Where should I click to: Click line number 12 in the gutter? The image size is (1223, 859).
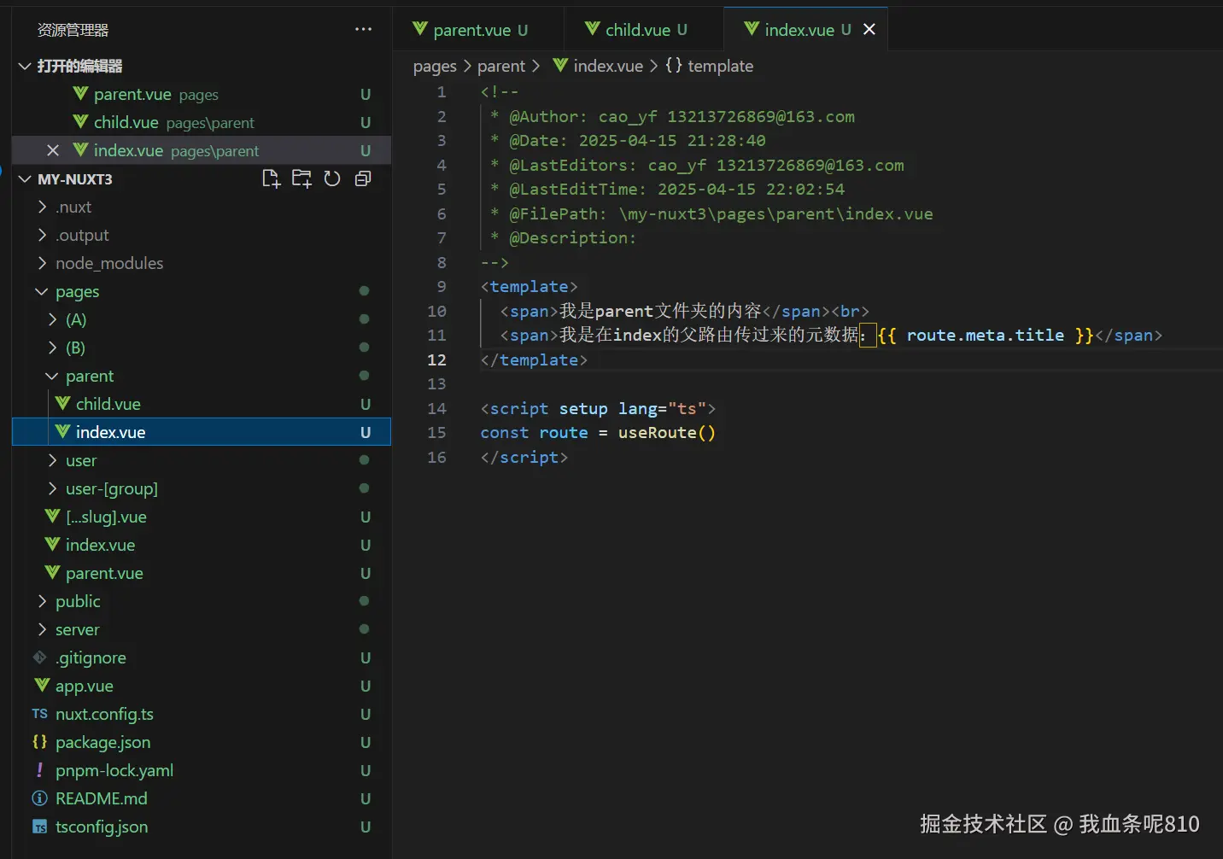point(436,359)
